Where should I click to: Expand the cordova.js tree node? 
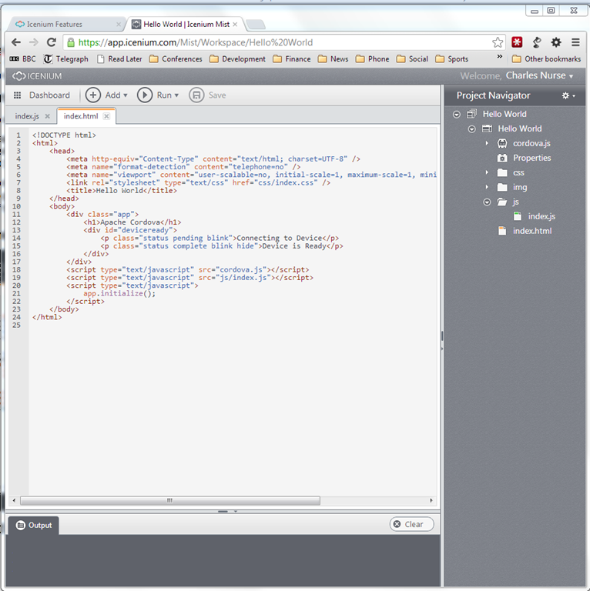click(487, 143)
